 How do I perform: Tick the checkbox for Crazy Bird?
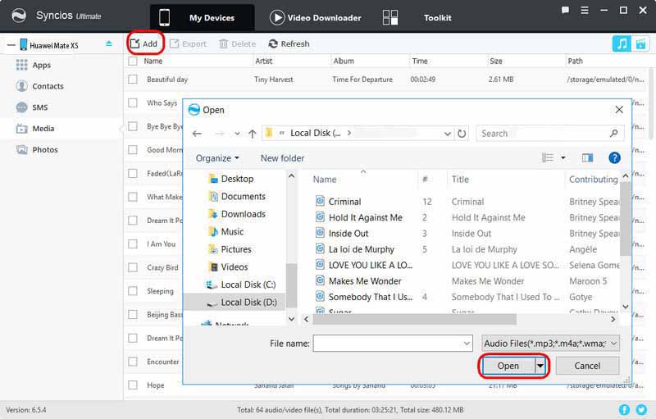pyautogui.click(x=133, y=267)
